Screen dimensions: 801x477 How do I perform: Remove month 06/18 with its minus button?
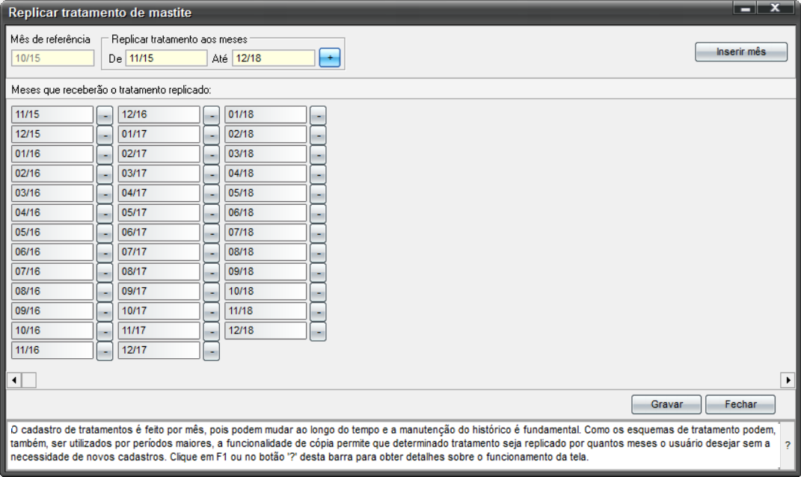click(x=318, y=214)
